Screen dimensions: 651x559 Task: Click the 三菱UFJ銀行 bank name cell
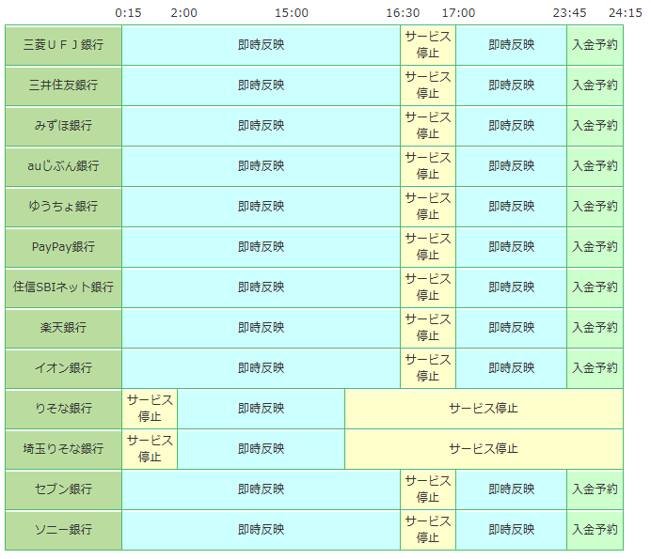click(63, 45)
